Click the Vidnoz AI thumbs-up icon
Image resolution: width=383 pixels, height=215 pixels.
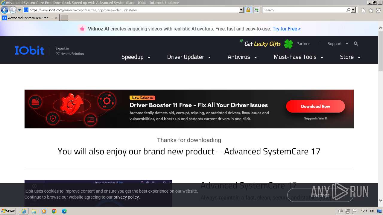[82, 29]
